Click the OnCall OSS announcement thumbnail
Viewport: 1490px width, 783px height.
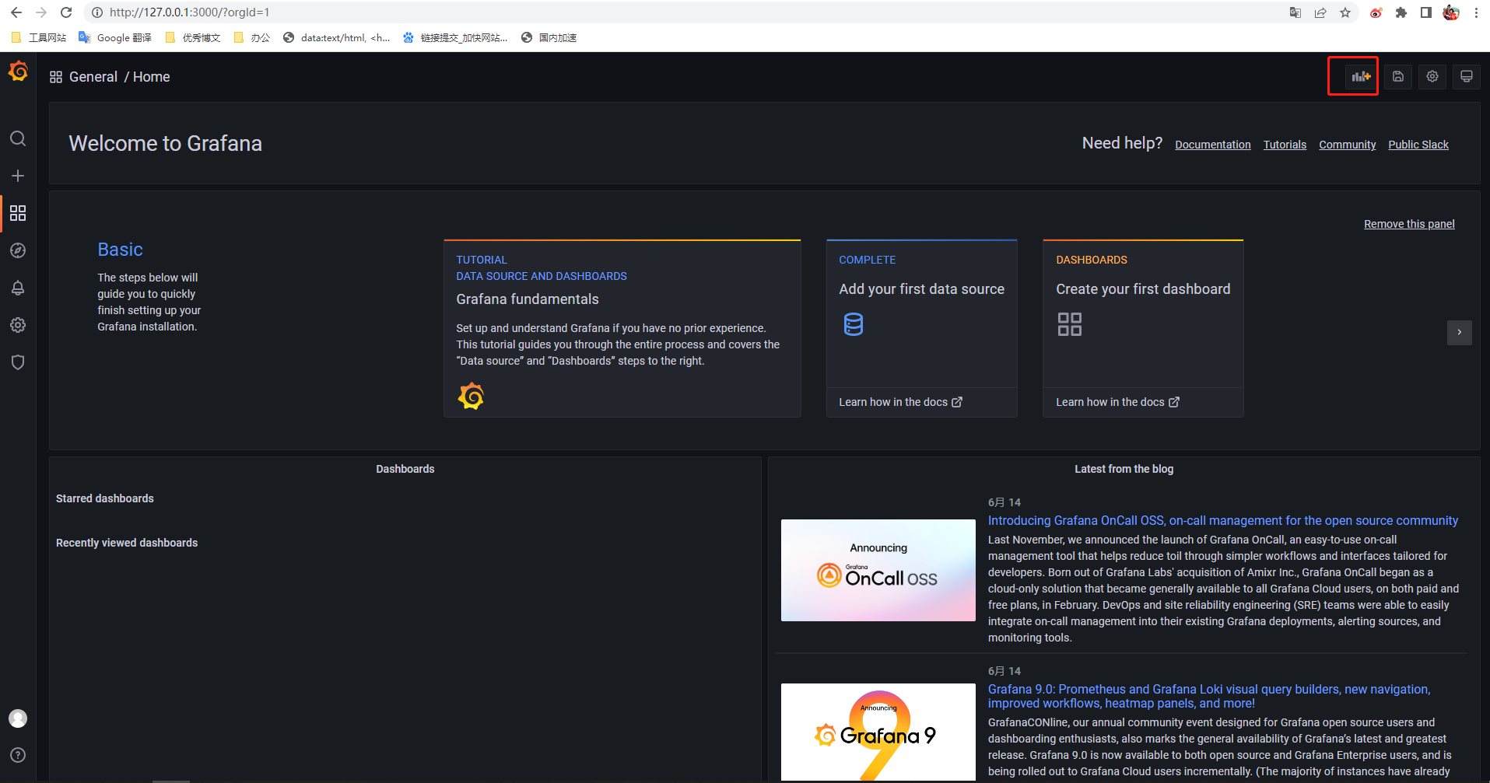(x=878, y=570)
